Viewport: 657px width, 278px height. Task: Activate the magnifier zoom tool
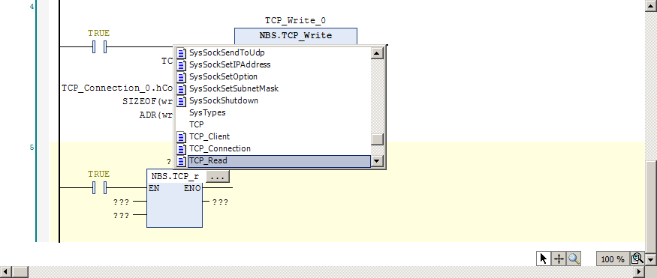(574, 259)
